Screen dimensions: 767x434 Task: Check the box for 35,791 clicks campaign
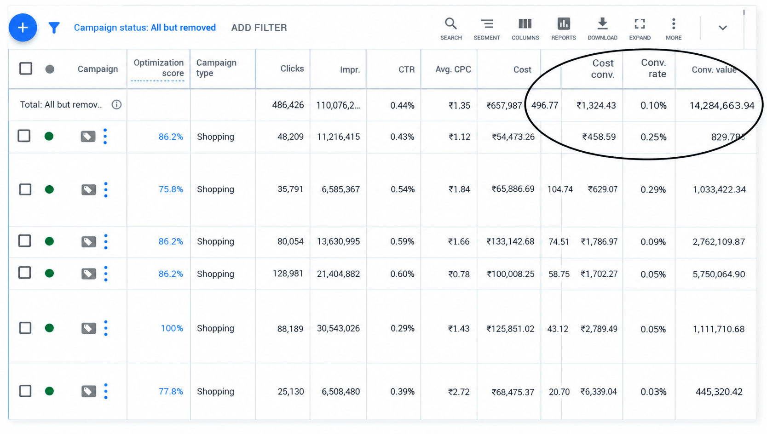pos(25,189)
